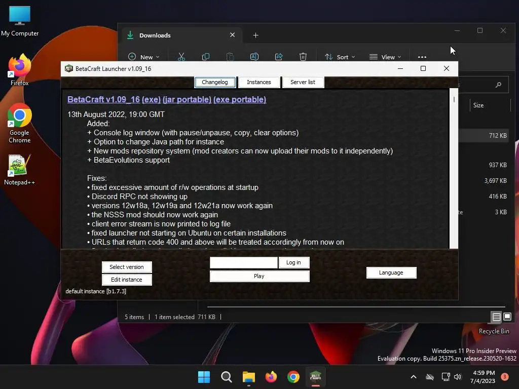Image resolution: width=519 pixels, height=389 pixels.
Task: Open Notepad++ desktop shortcut
Action: (20, 170)
